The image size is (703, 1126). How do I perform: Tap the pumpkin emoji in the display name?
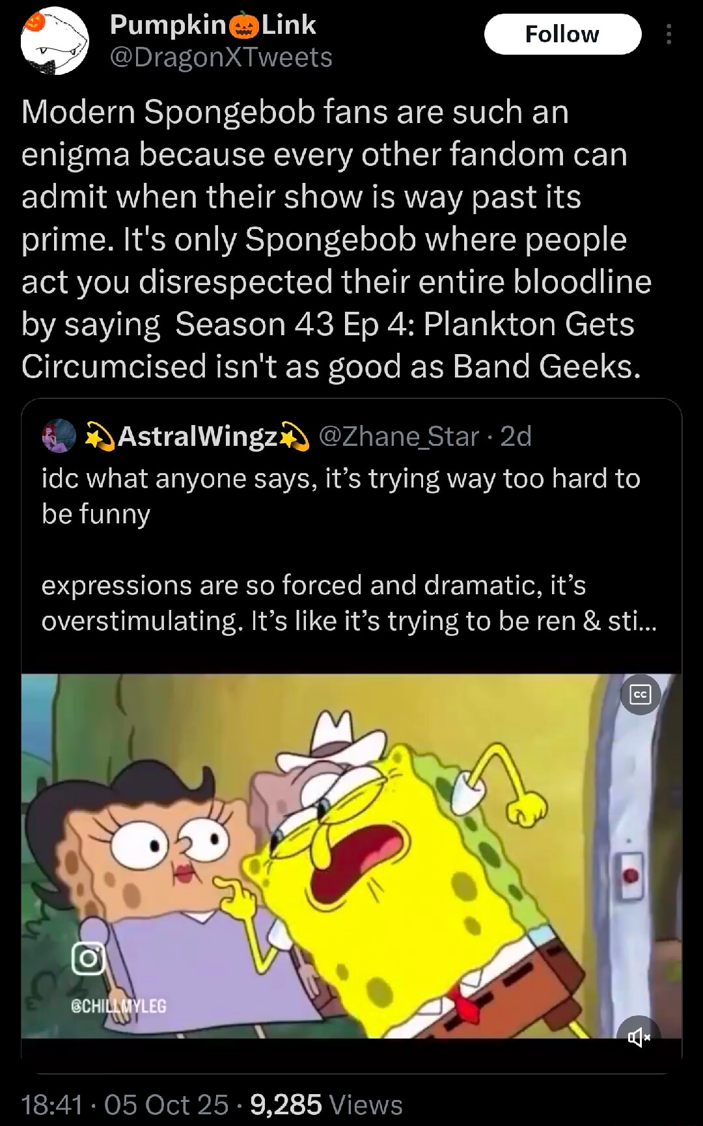coord(244,25)
